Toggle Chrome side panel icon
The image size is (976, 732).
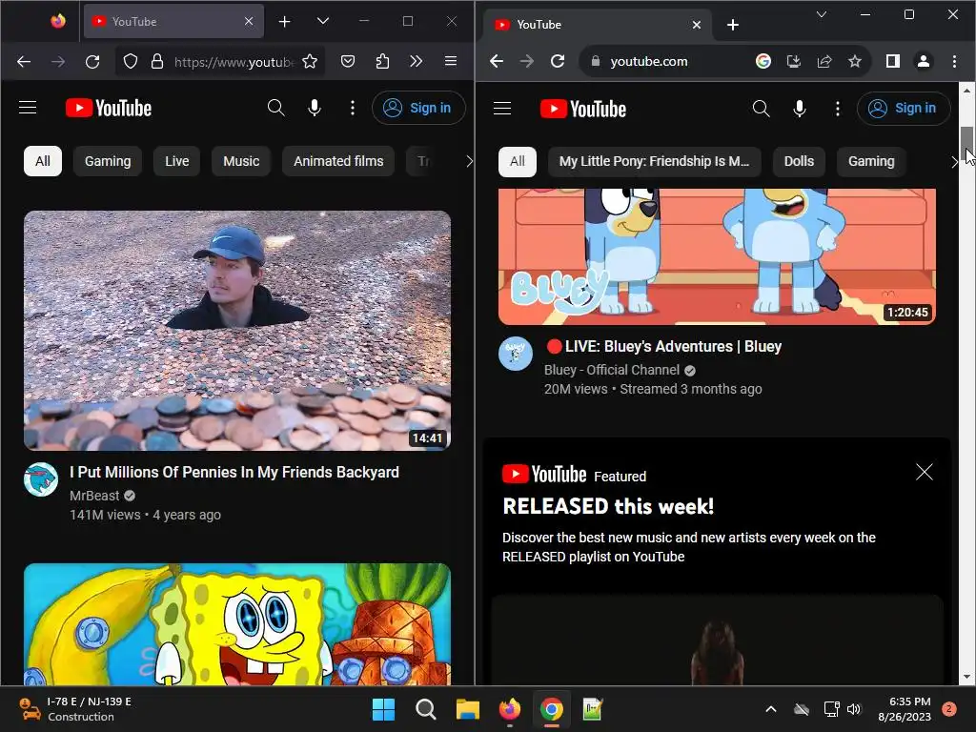click(892, 61)
